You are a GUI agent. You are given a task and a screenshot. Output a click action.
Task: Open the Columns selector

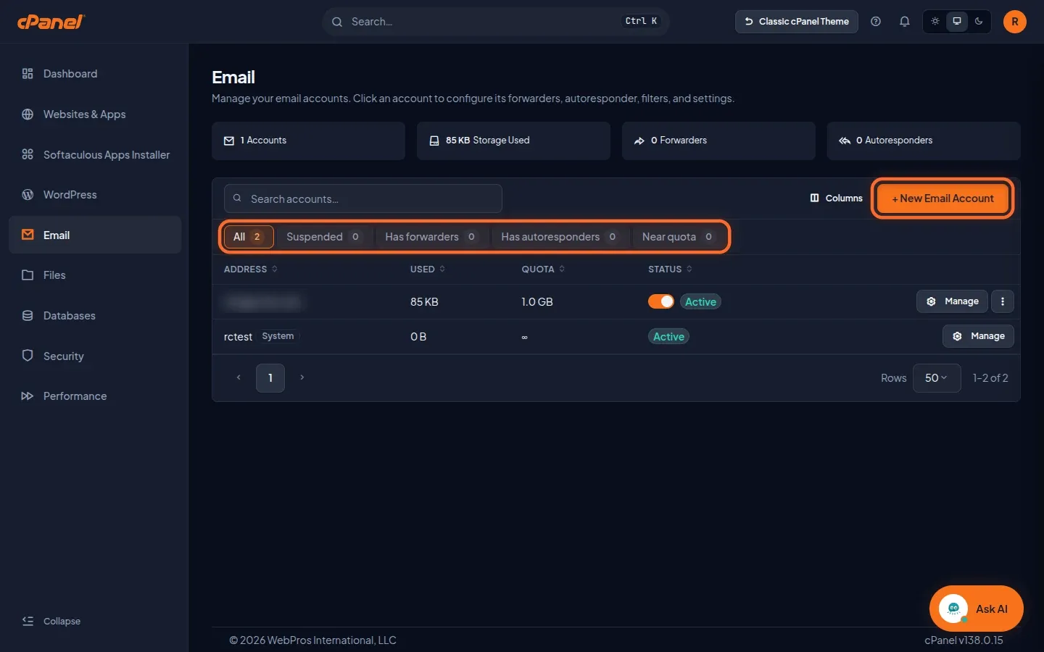click(x=837, y=198)
